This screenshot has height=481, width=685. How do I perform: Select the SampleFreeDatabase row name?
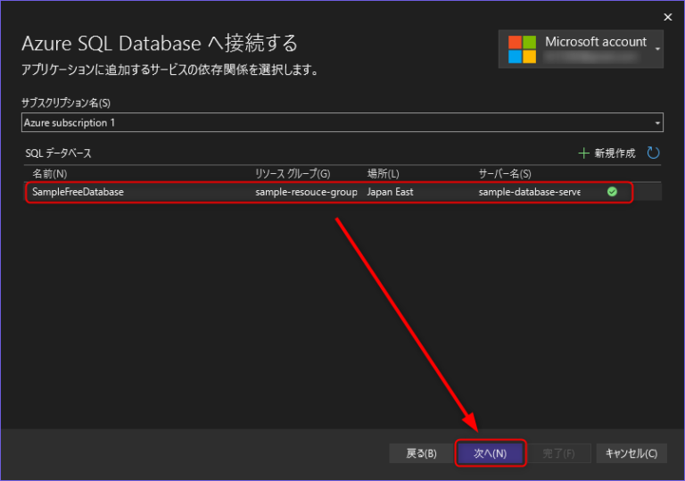(x=78, y=192)
